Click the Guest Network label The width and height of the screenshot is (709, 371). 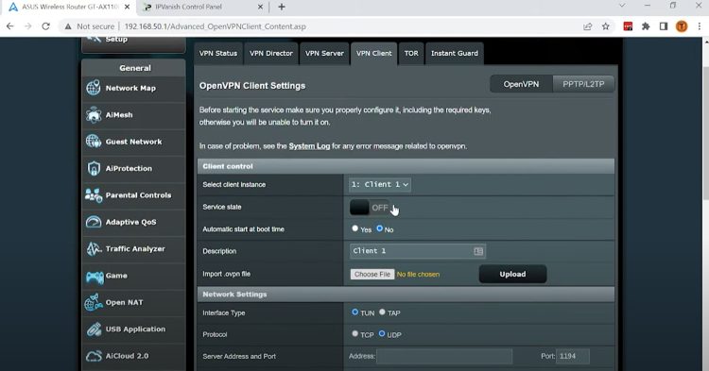tap(134, 142)
